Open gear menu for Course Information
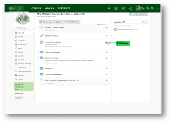 coord(107,52)
